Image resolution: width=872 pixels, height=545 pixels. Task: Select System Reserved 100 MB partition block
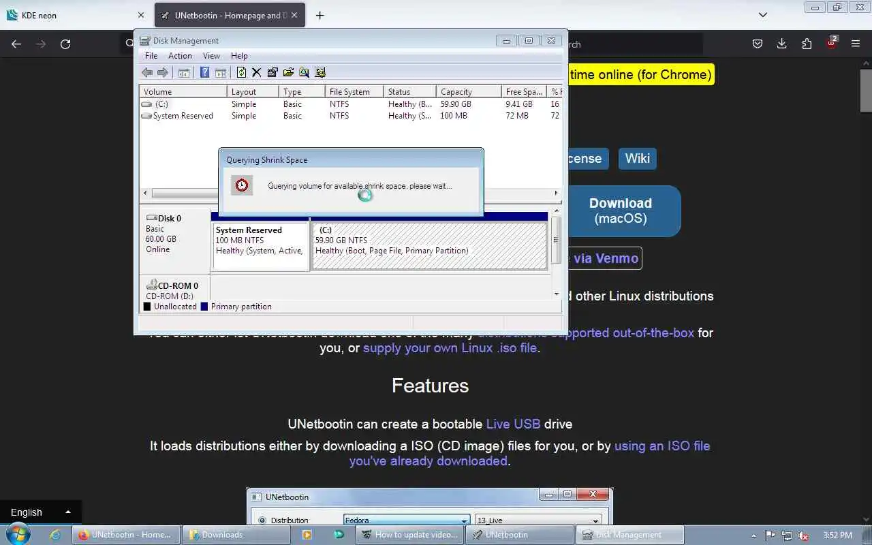[x=261, y=245]
